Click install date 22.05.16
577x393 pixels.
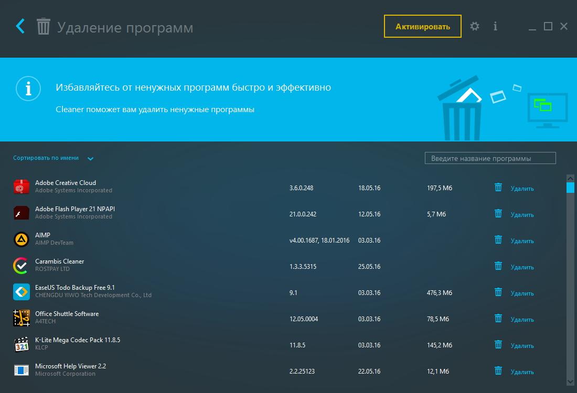[369, 372]
